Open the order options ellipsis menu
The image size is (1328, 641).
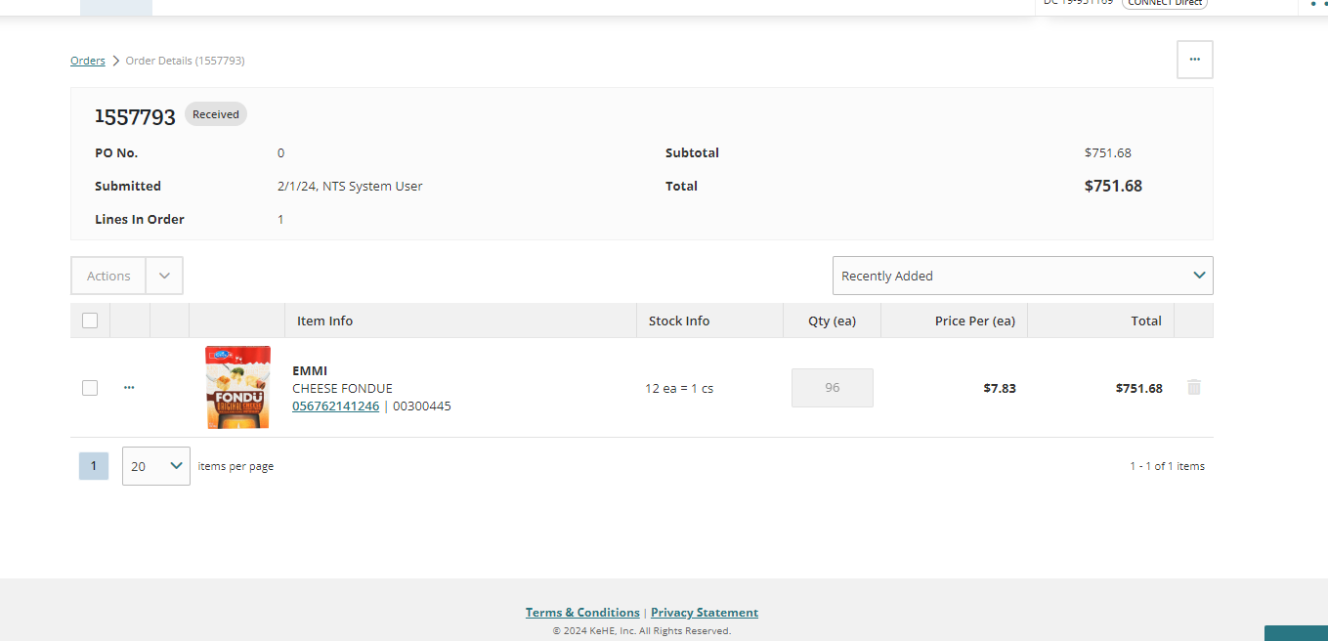(1194, 60)
